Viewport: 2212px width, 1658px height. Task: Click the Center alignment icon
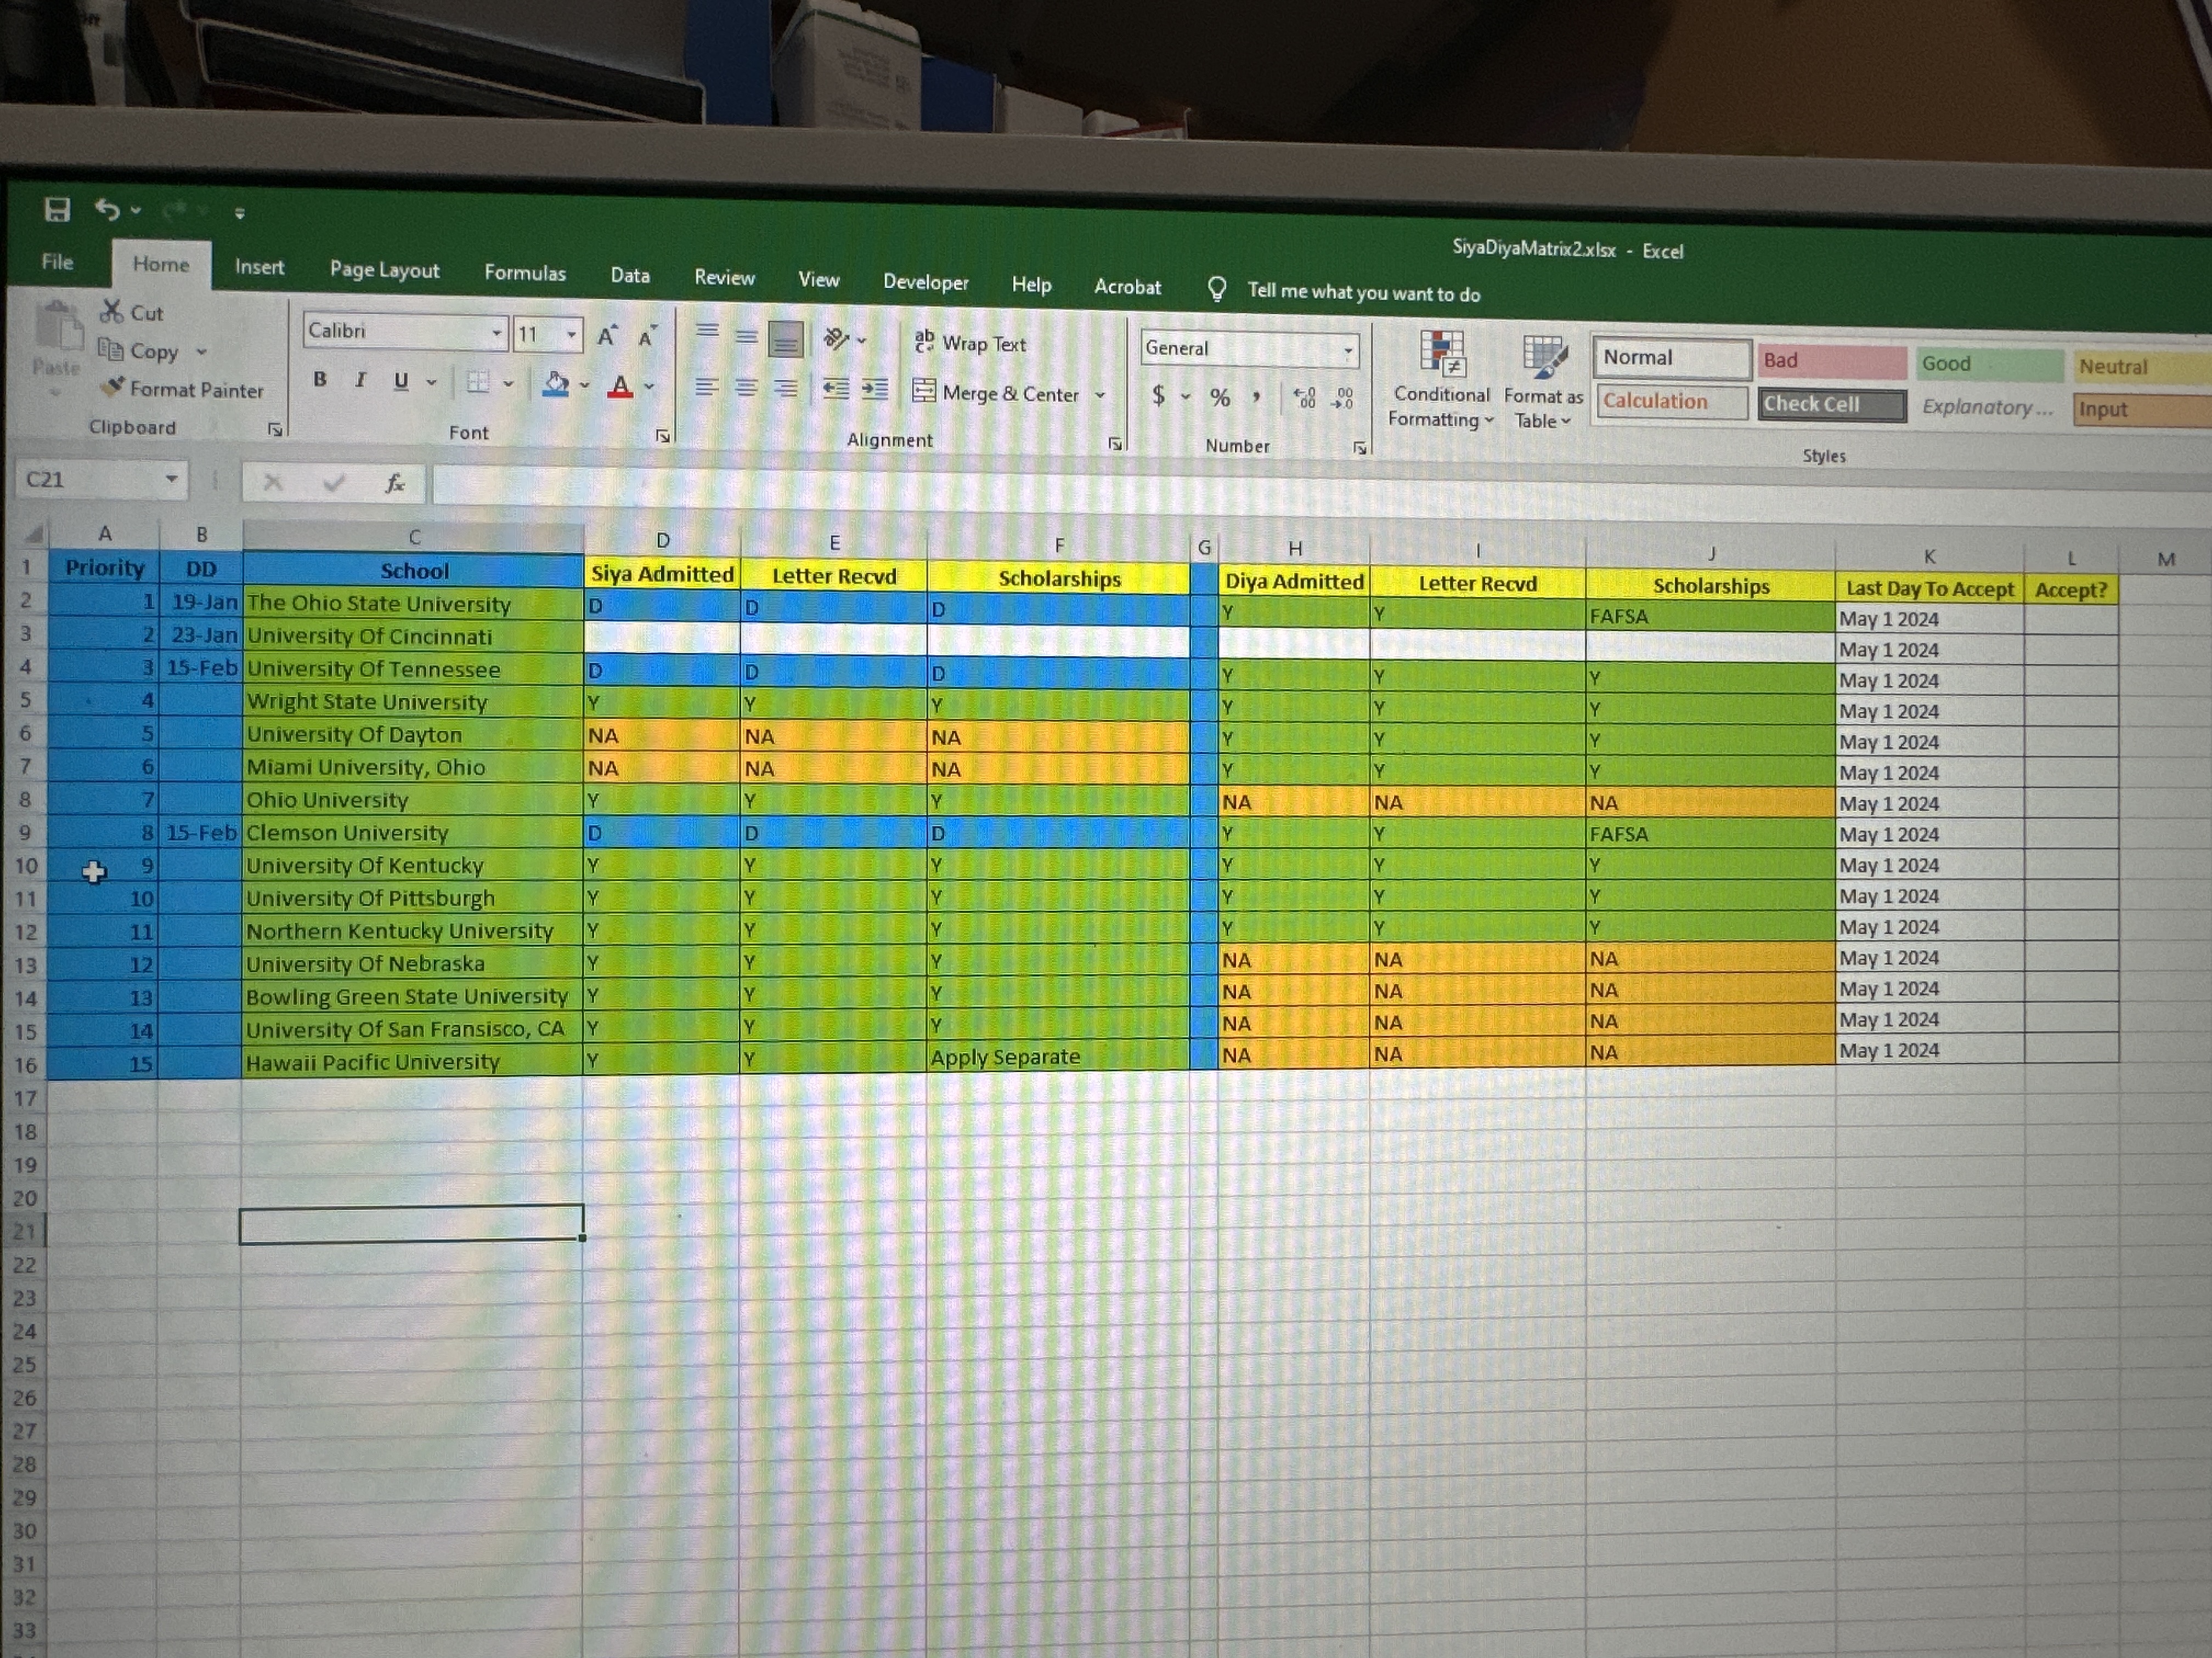click(x=746, y=388)
